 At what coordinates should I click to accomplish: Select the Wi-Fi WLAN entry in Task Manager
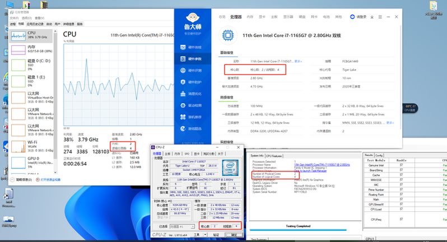[x=31, y=146]
